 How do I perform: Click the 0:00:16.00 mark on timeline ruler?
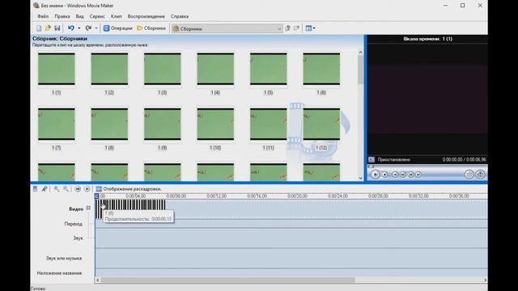tap(257, 196)
